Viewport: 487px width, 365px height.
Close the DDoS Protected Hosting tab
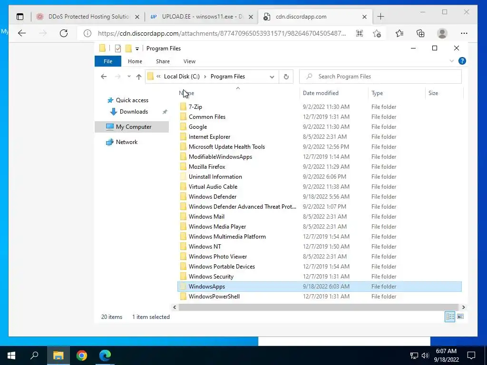coord(137,17)
